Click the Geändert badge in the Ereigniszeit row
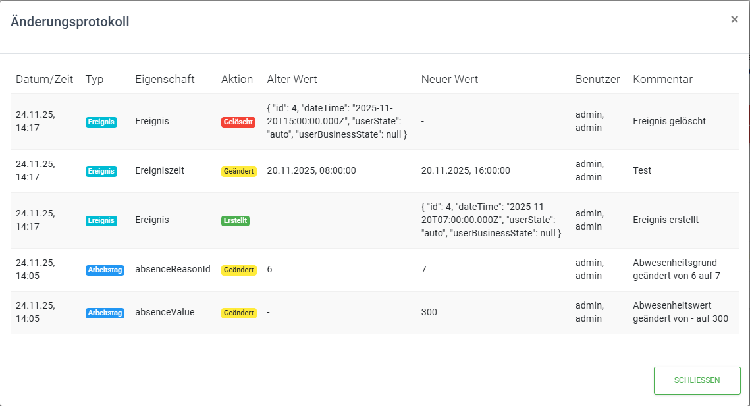The height and width of the screenshot is (406, 750). click(238, 171)
